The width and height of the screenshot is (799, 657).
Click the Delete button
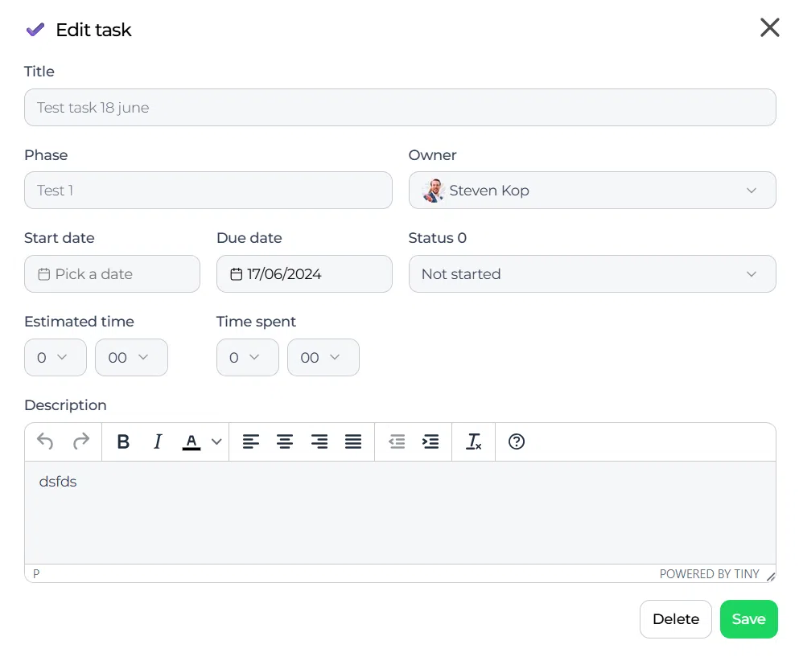676,619
